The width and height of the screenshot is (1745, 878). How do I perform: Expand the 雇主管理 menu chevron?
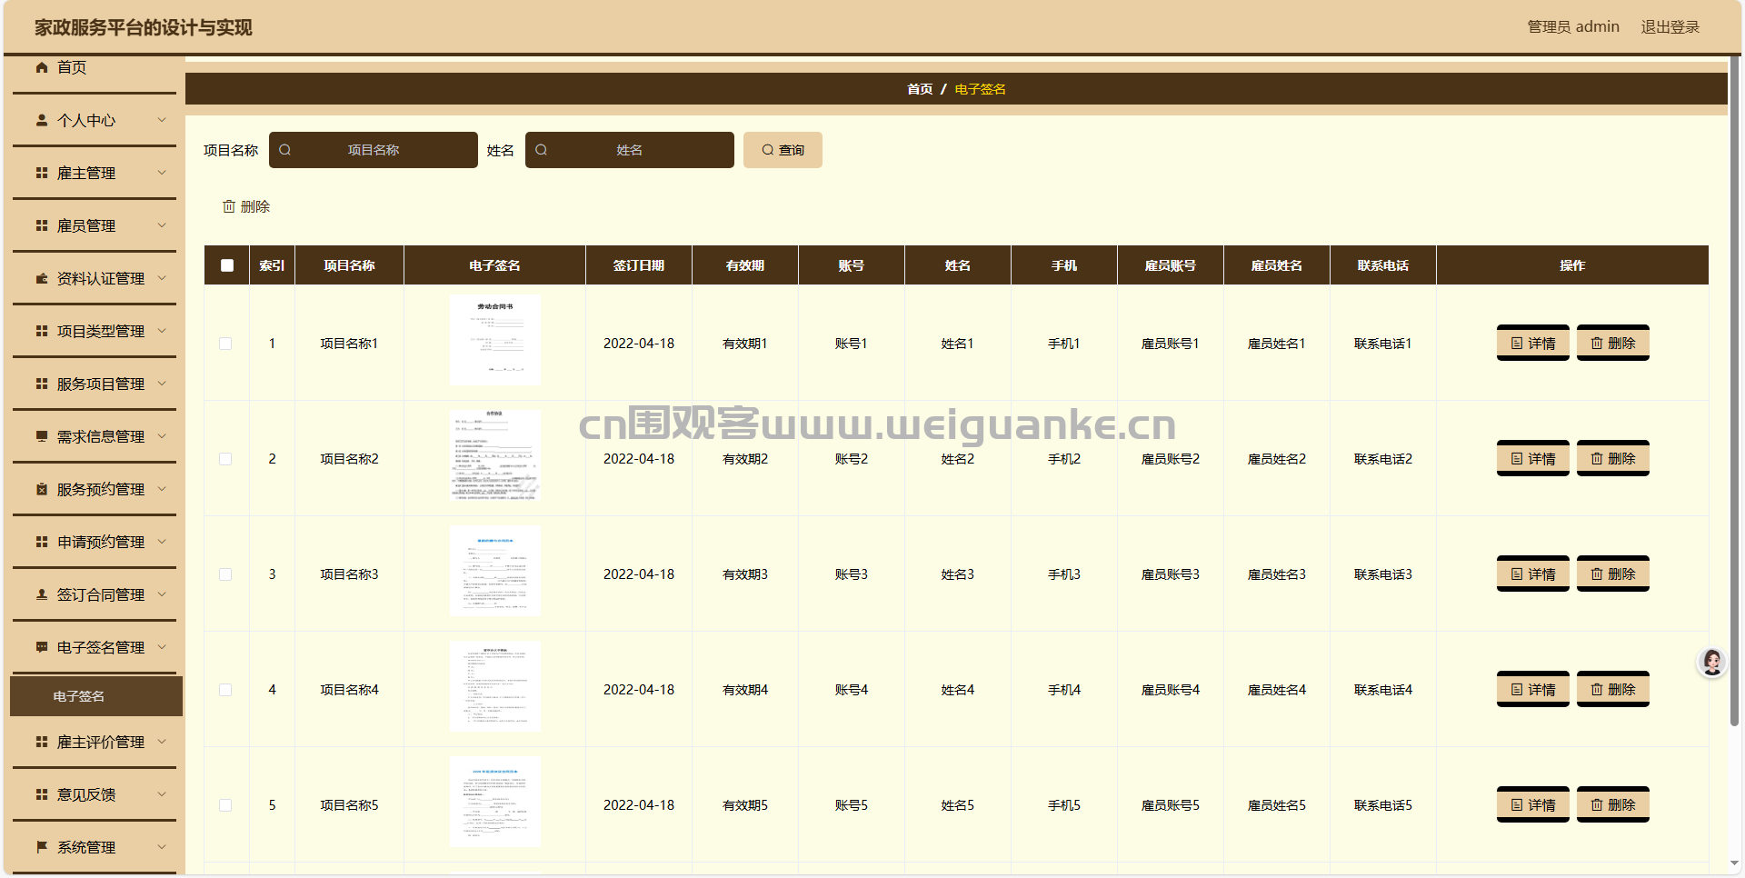coord(162,173)
